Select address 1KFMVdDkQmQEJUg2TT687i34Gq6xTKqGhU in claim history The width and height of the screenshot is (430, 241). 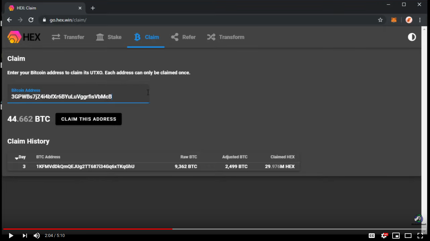[86, 166]
